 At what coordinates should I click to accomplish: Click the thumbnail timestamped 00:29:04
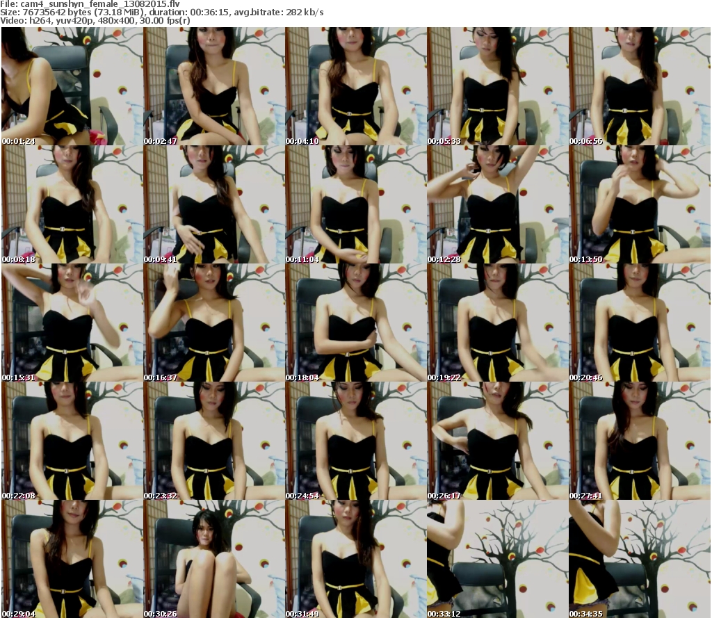[72, 559]
